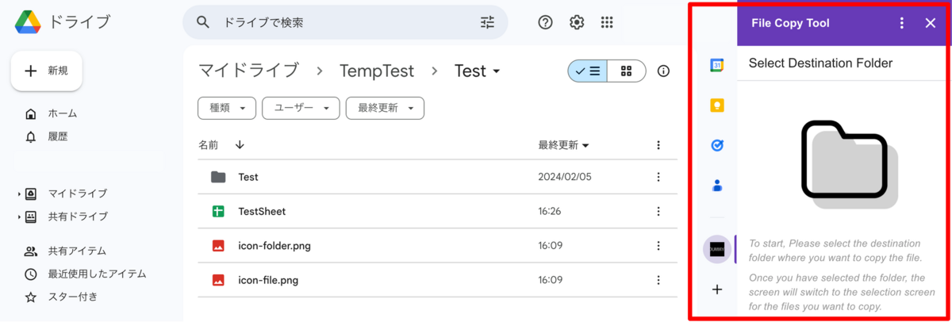Open the 種類 filter dropdown

pos(227,108)
